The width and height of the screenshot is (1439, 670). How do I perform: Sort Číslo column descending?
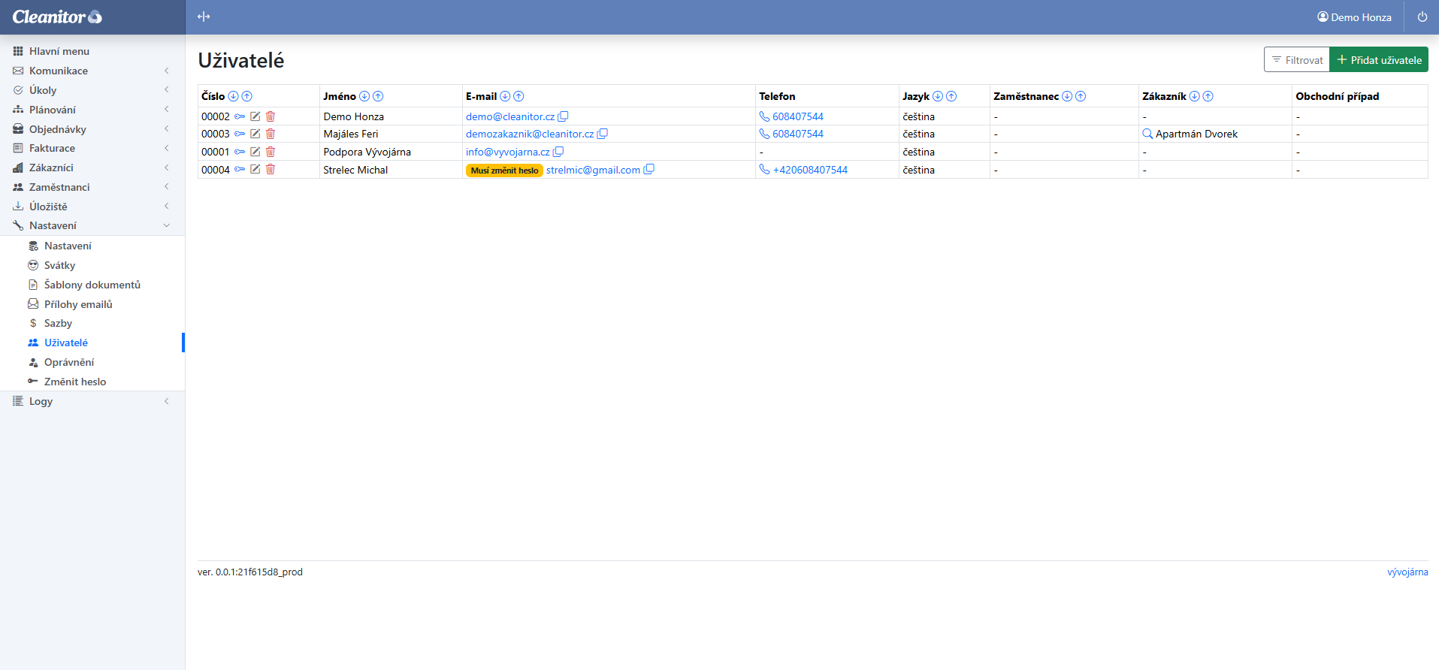tap(233, 96)
